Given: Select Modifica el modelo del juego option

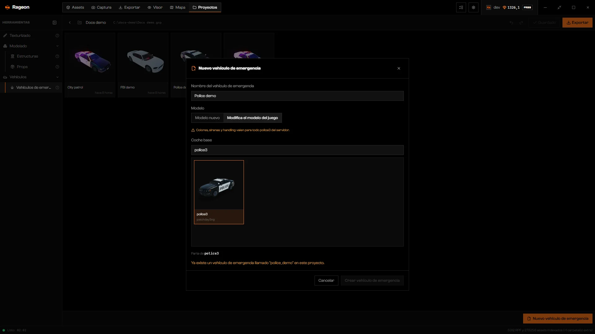Looking at the screenshot, I should coord(253,118).
